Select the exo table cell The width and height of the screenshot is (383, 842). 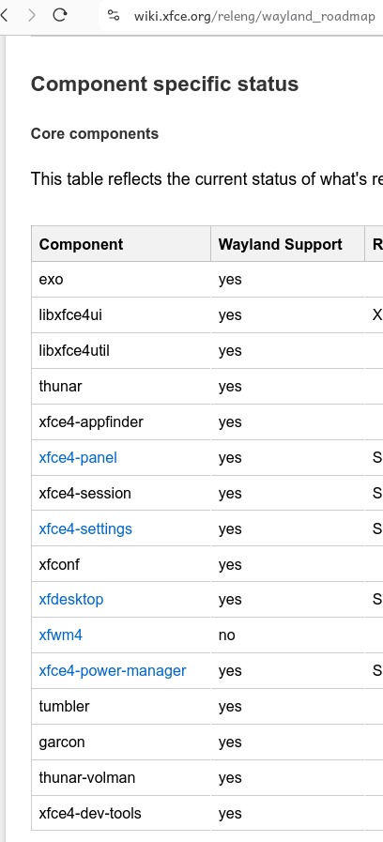(x=121, y=279)
